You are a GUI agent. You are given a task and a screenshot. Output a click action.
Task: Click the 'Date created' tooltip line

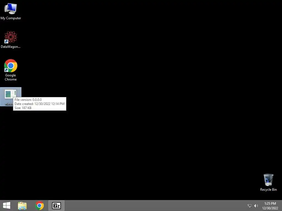(x=39, y=104)
